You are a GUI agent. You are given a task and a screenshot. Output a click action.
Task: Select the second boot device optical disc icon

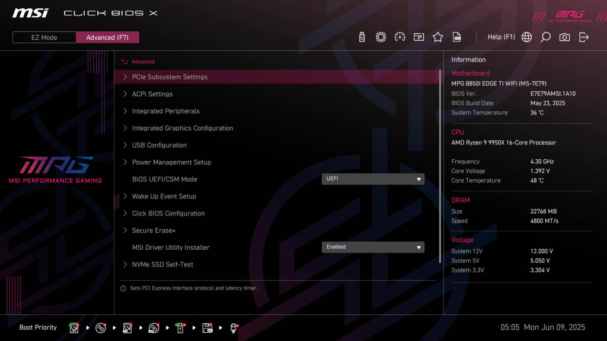click(101, 328)
